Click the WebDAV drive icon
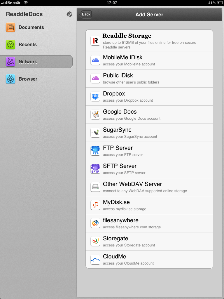The image size is (224, 299). [x=95, y=187]
